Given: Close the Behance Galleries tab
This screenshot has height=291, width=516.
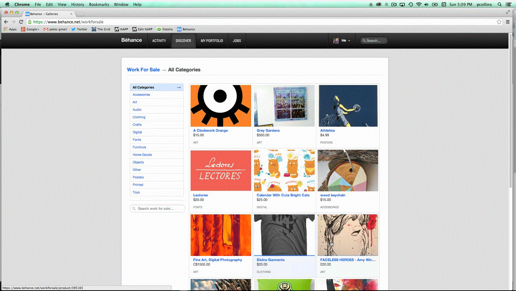Looking at the screenshot, I should pyautogui.click(x=71, y=14).
